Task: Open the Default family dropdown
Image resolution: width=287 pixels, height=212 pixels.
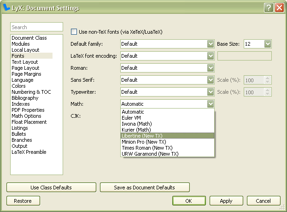Action: click(x=167, y=44)
